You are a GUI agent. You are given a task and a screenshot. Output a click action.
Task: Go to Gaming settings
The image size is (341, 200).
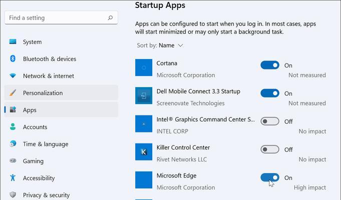(61, 161)
